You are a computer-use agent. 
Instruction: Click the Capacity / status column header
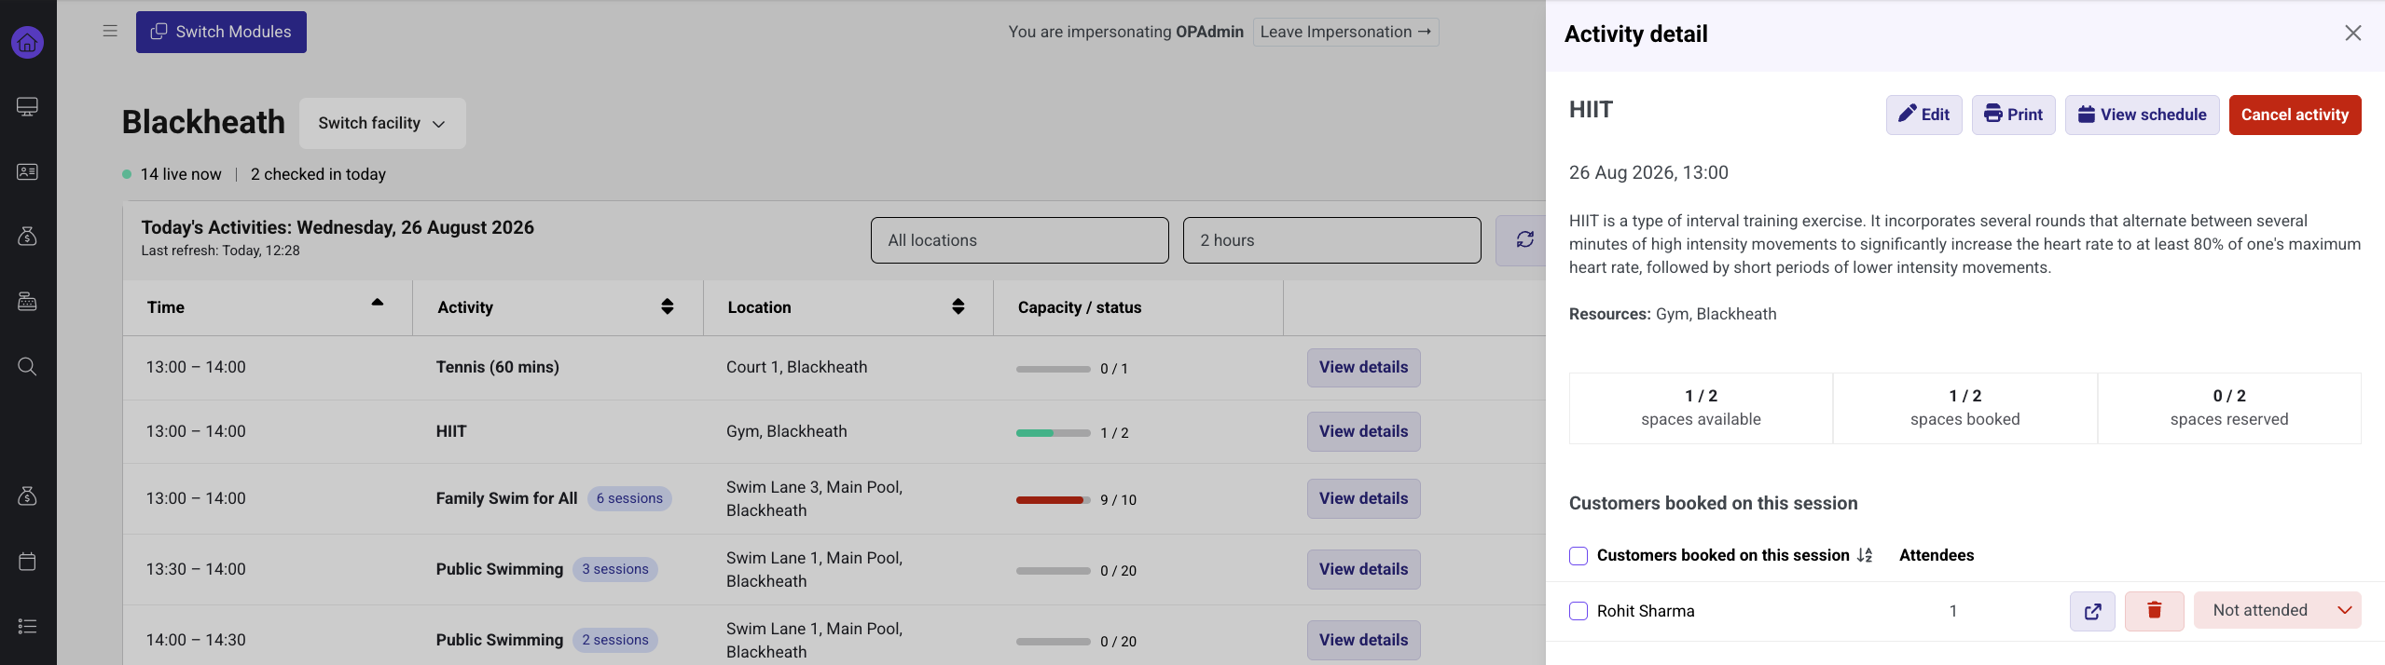click(1080, 307)
